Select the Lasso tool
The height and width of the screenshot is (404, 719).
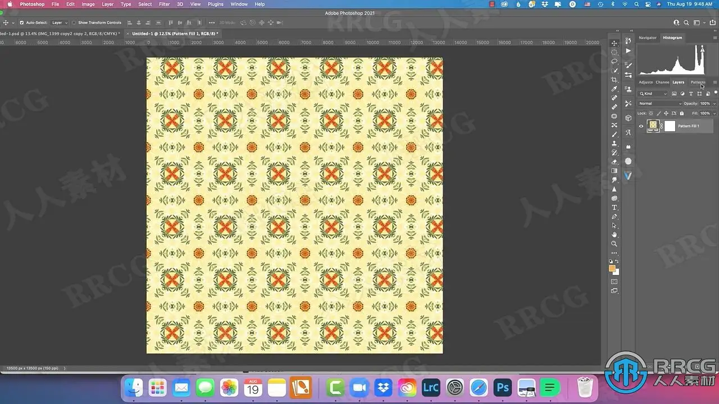614,61
